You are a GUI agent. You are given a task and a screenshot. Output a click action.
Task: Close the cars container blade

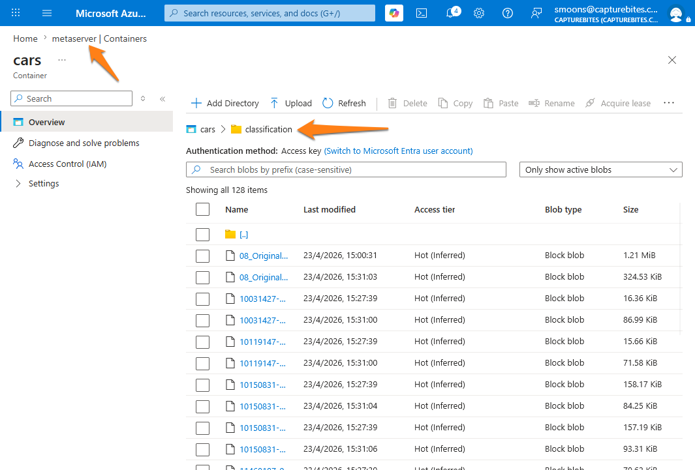pyautogui.click(x=672, y=60)
